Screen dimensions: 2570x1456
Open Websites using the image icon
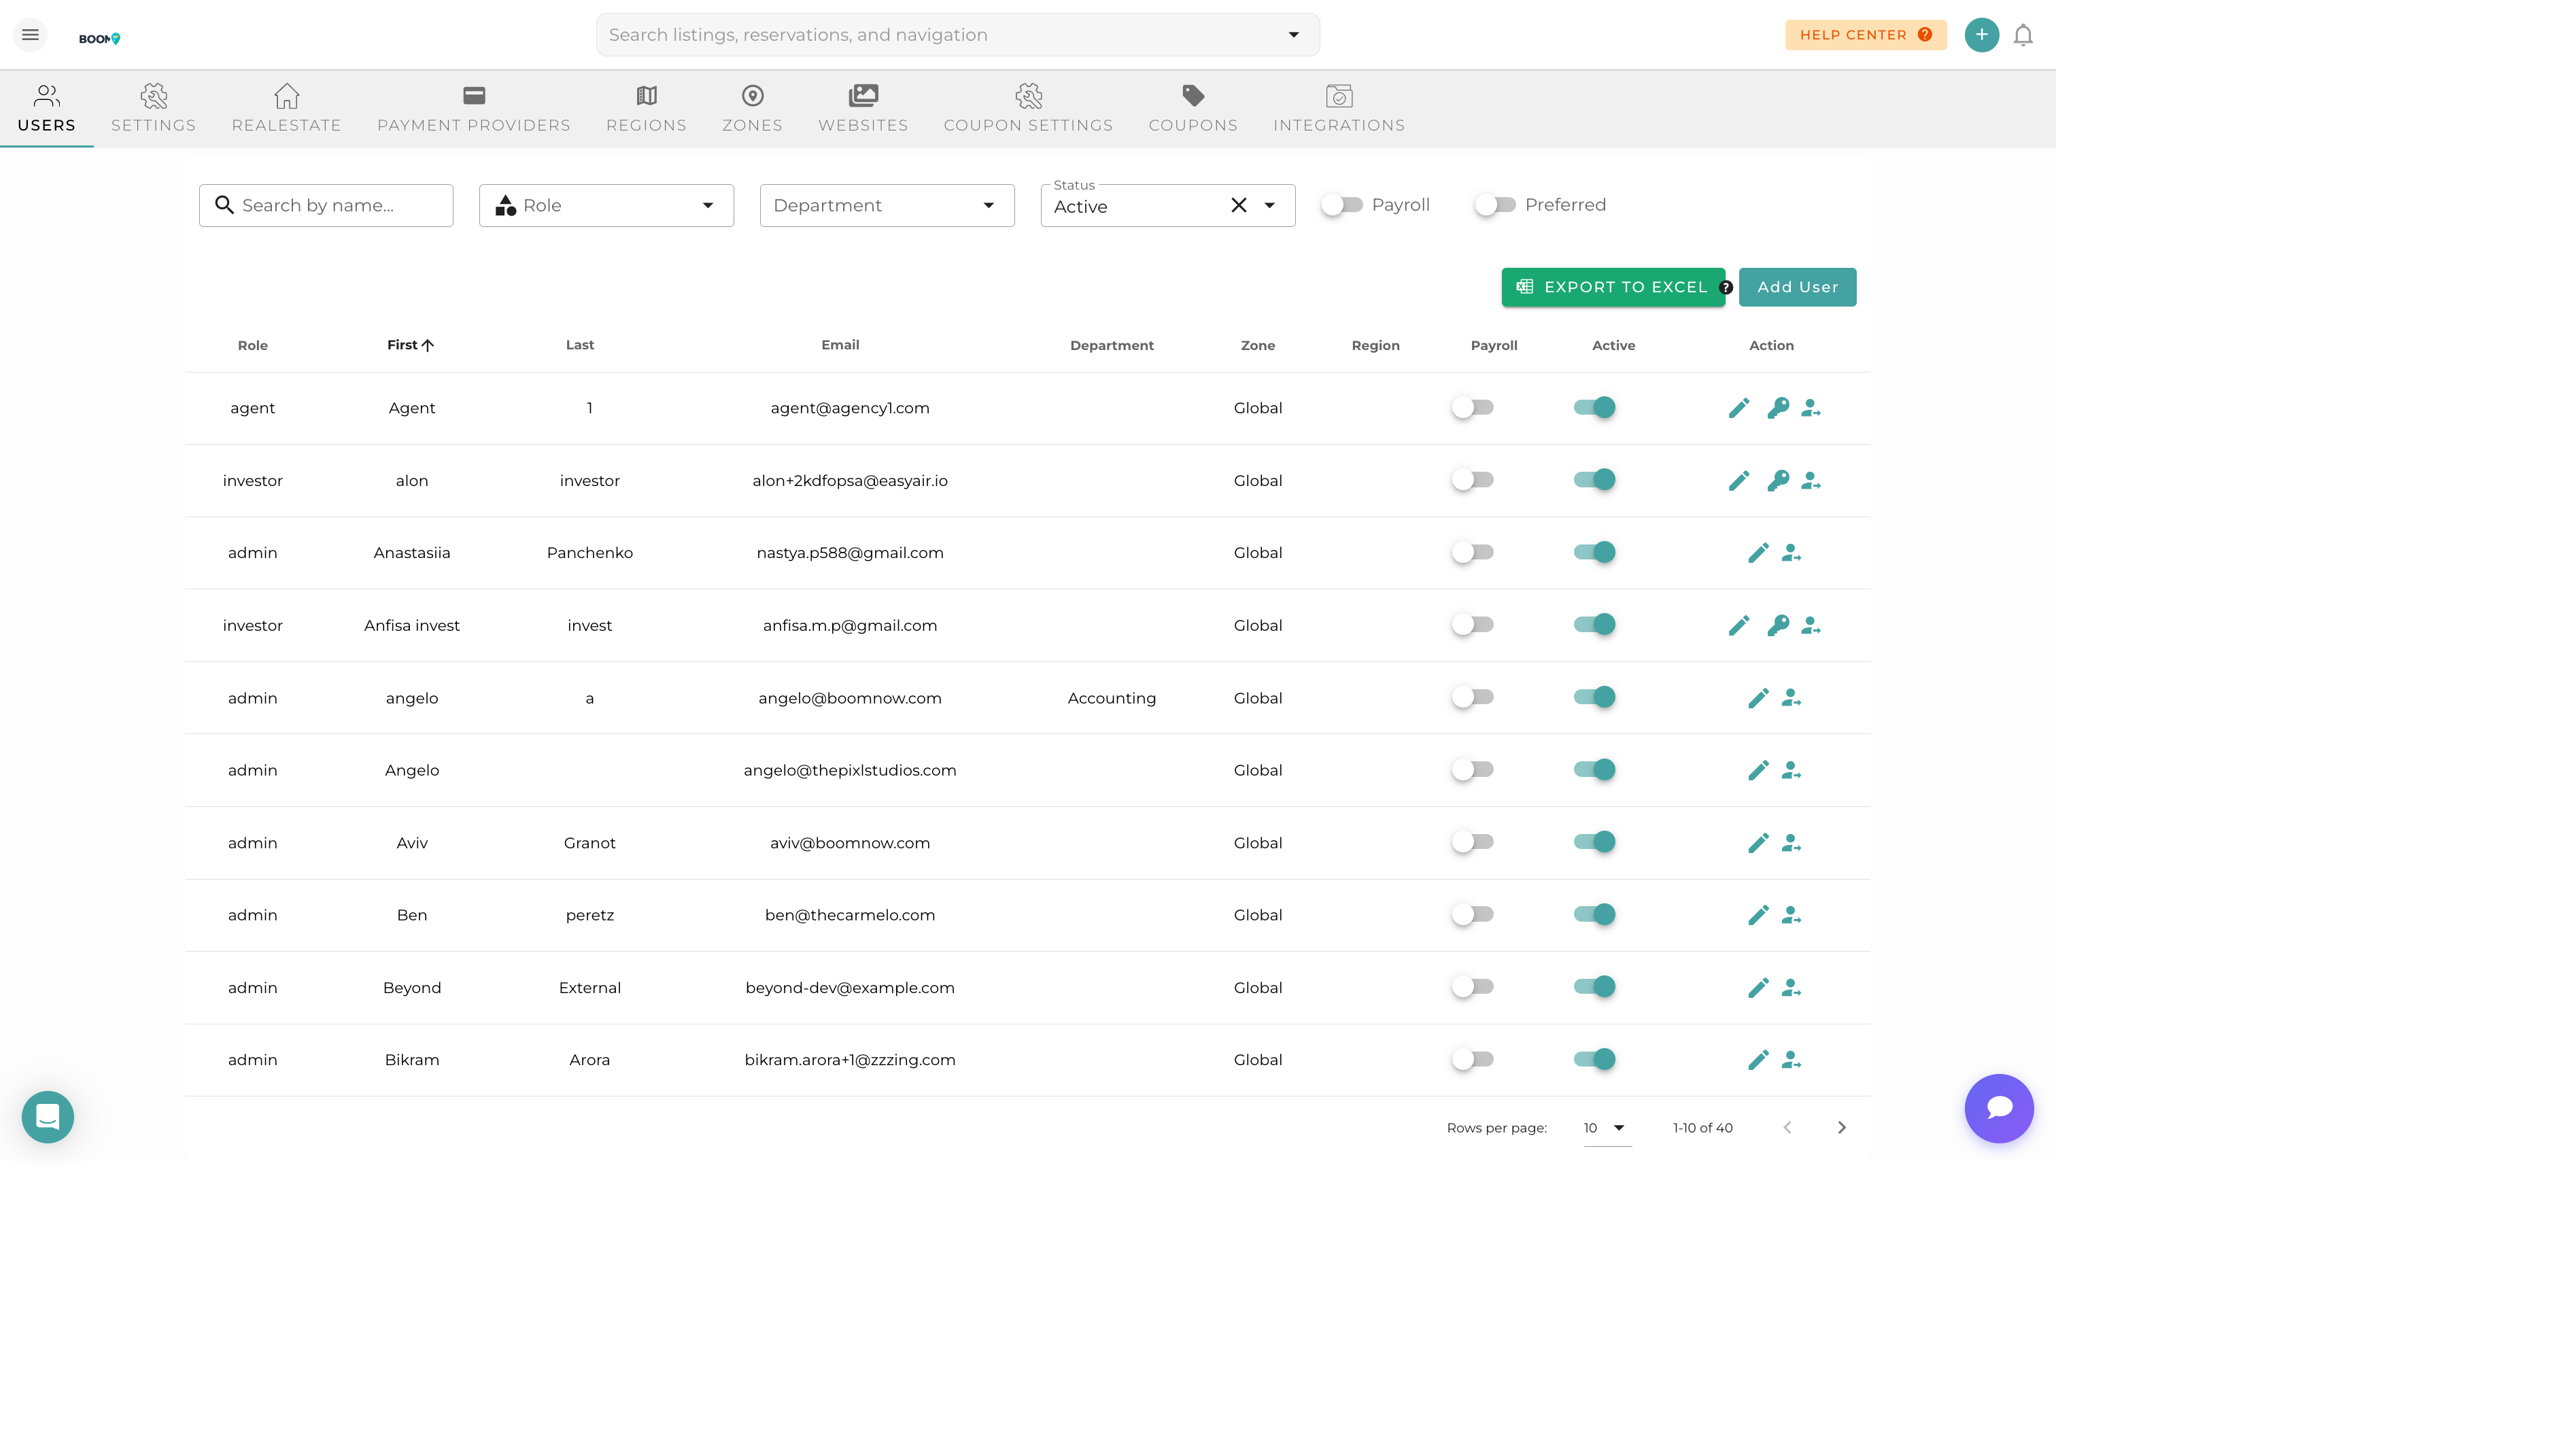[863, 108]
